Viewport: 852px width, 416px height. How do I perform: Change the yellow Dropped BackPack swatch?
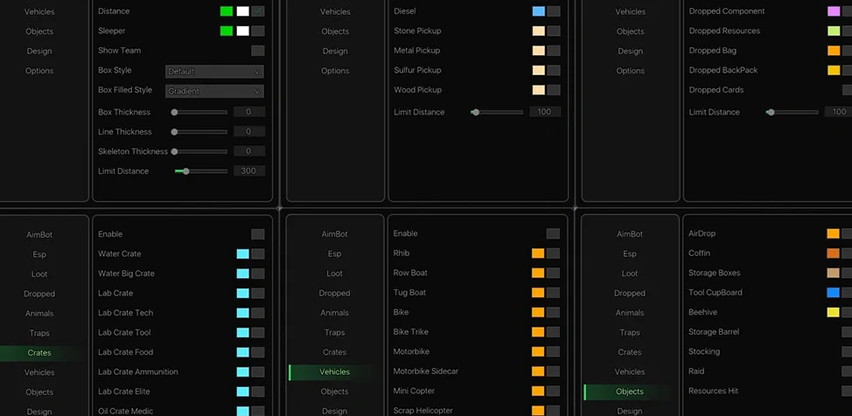[834, 70]
